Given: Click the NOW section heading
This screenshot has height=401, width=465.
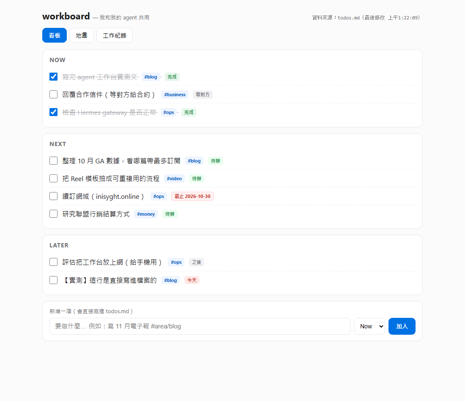Looking at the screenshot, I should point(57,60).
